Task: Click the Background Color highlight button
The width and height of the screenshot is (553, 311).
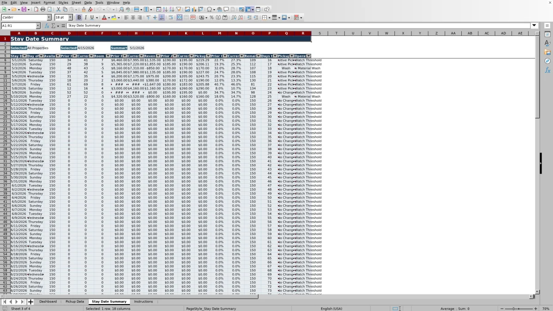Action: click(x=113, y=18)
